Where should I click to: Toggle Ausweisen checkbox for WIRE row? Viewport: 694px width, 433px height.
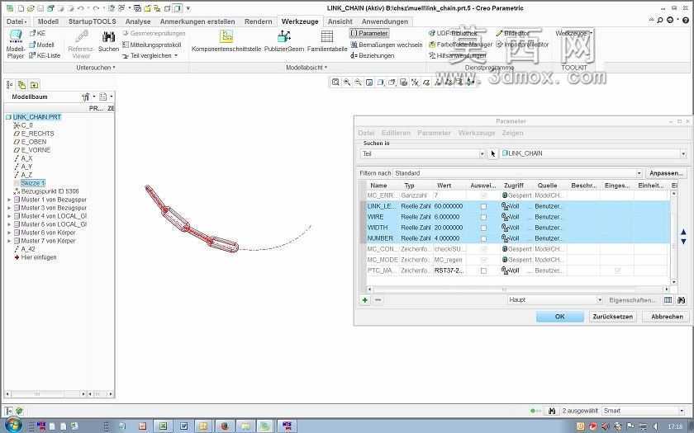[484, 217]
